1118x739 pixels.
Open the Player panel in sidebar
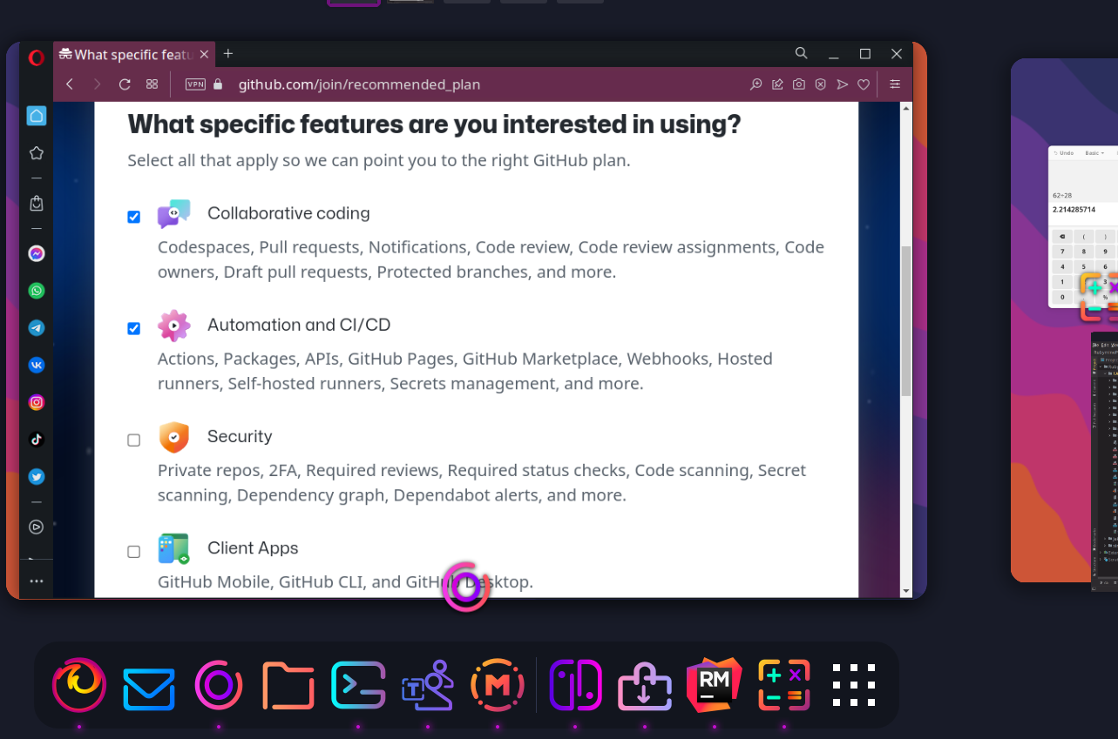(x=36, y=527)
